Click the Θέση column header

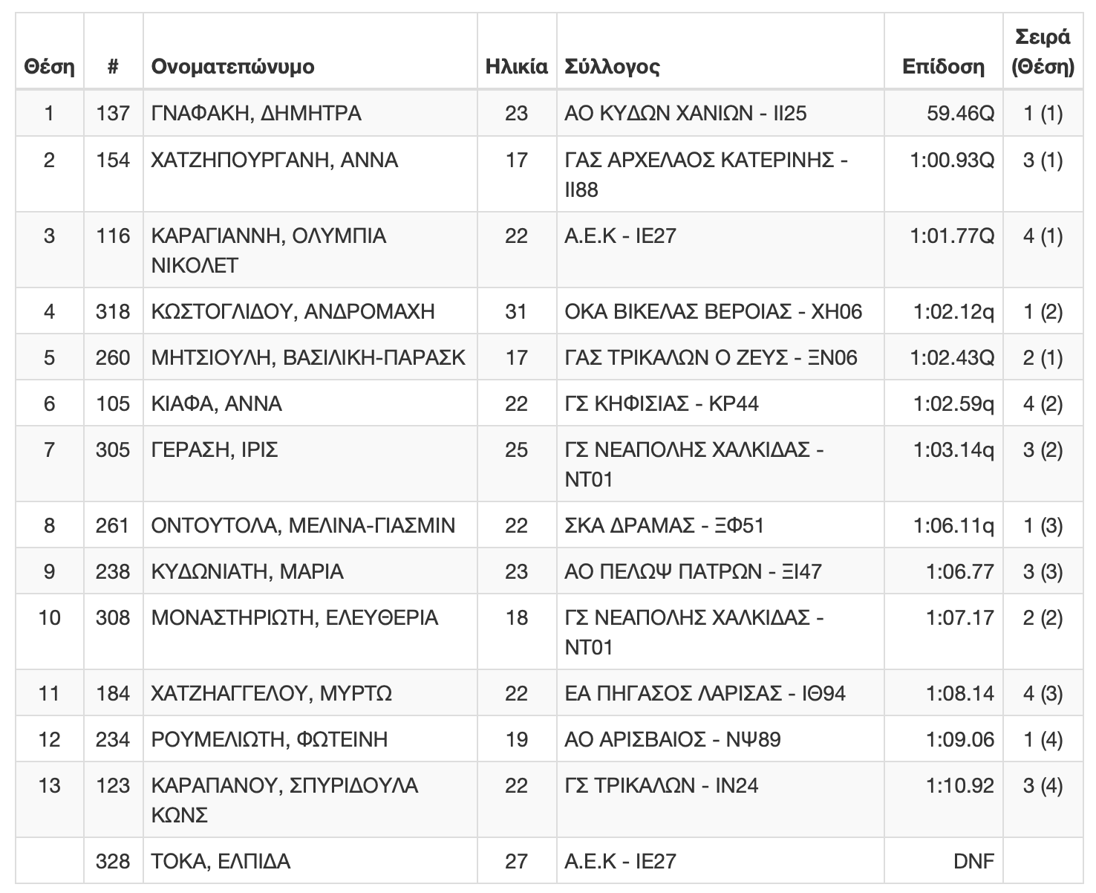(49, 67)
